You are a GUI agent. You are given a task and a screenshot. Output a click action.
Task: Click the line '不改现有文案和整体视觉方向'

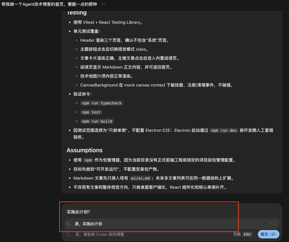click(x=150, y=187)
